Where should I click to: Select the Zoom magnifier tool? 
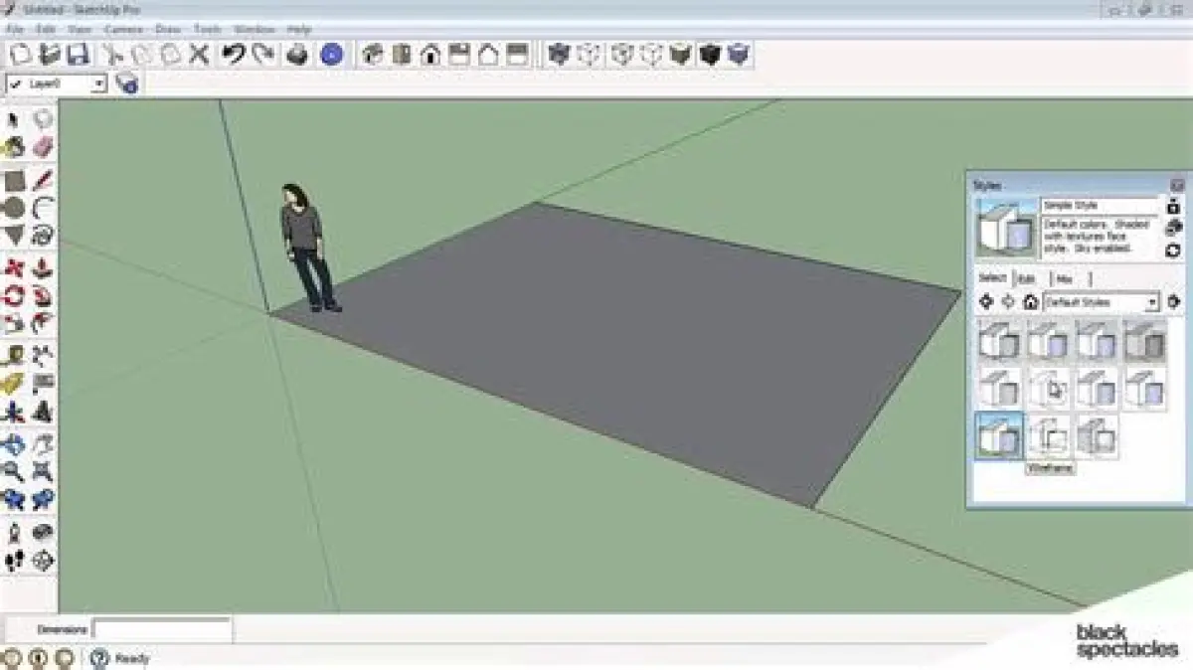pyautogui.click(x=14, y=470)
